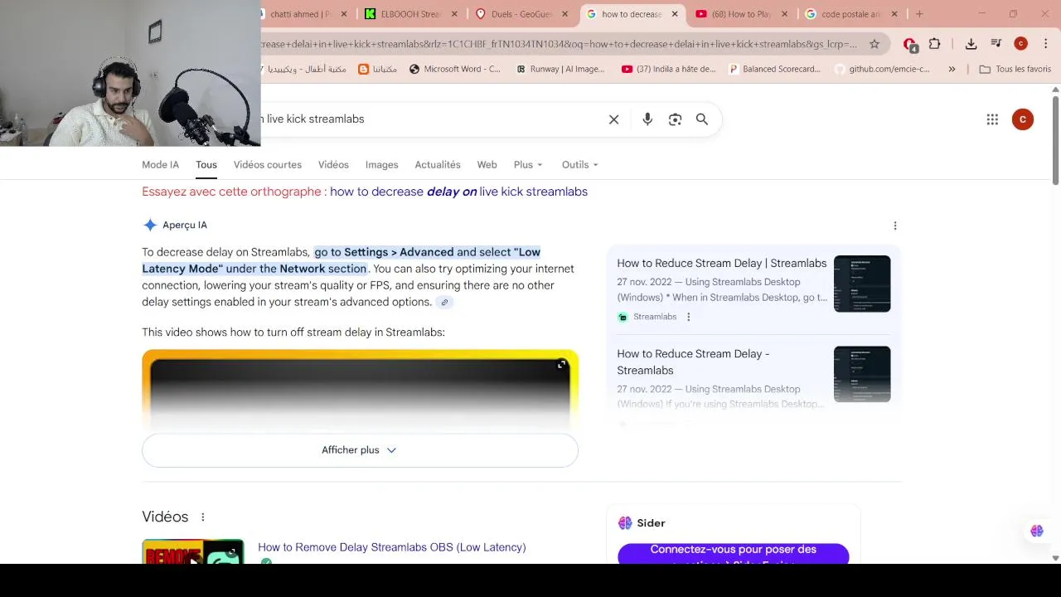The image size is (1061, 597).
Task: Open the red extension icon with badge
Action: click(x=910, y=44)
